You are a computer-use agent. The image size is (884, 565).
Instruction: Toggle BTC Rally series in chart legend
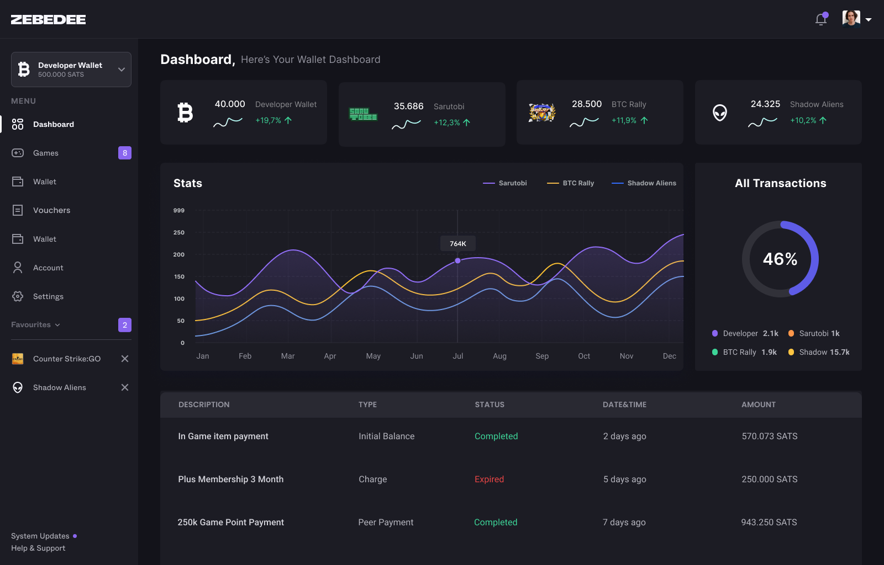(571, 183)
